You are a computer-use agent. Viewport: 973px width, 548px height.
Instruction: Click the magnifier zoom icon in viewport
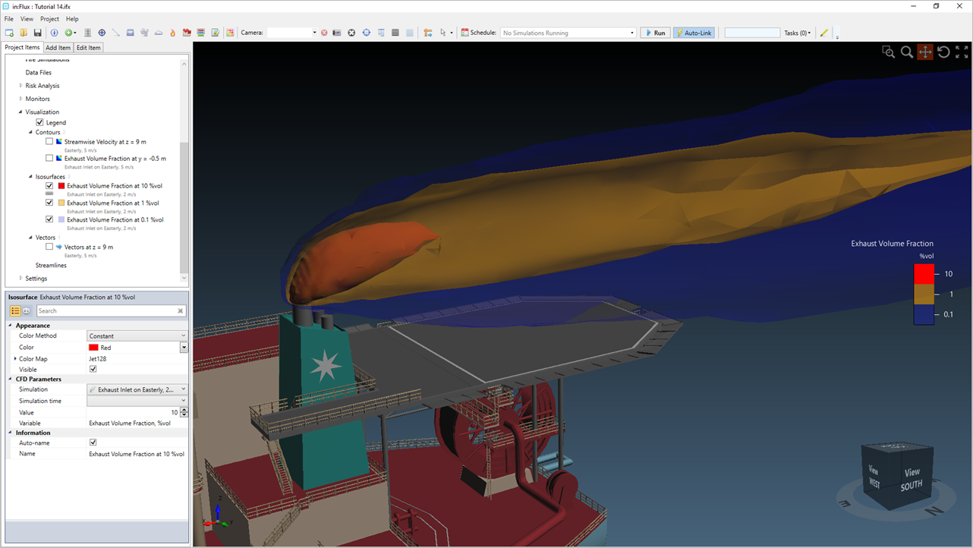(906, 52)
